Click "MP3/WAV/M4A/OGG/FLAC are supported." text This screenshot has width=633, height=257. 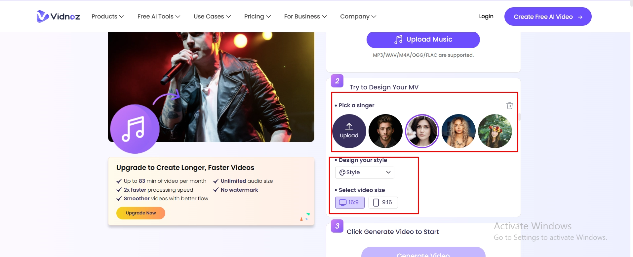coord(423,55)
